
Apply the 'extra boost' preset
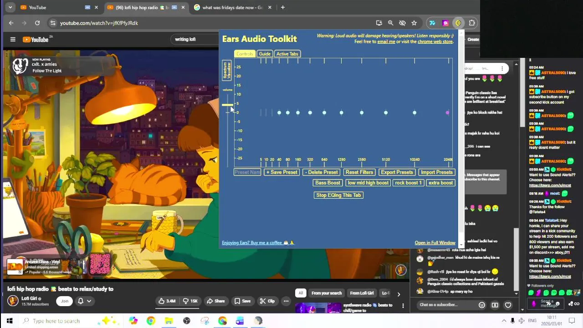(440, 183)
